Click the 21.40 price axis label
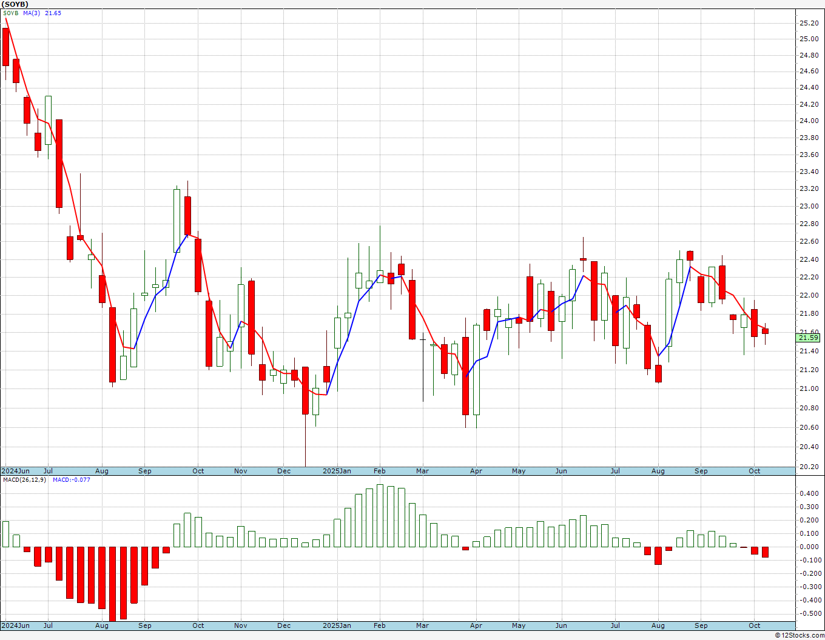The width and height of the screenshot is (825, 640). tap(809, 351)
